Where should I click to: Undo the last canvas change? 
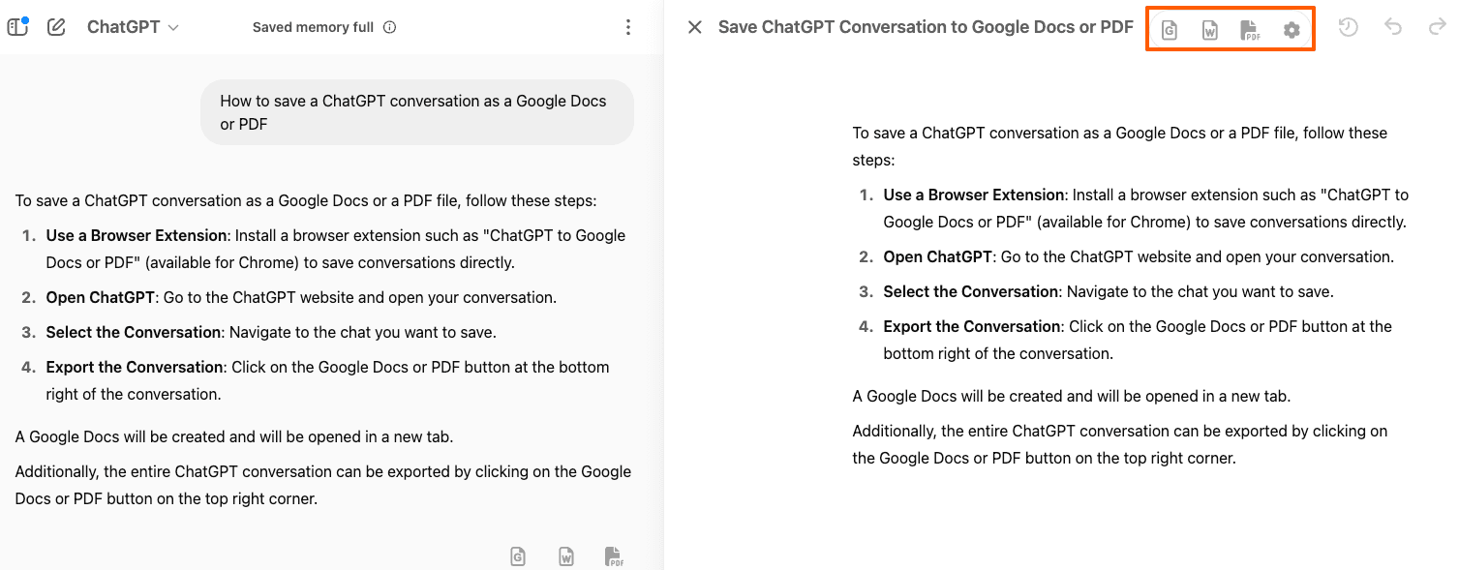[1393, 28]
